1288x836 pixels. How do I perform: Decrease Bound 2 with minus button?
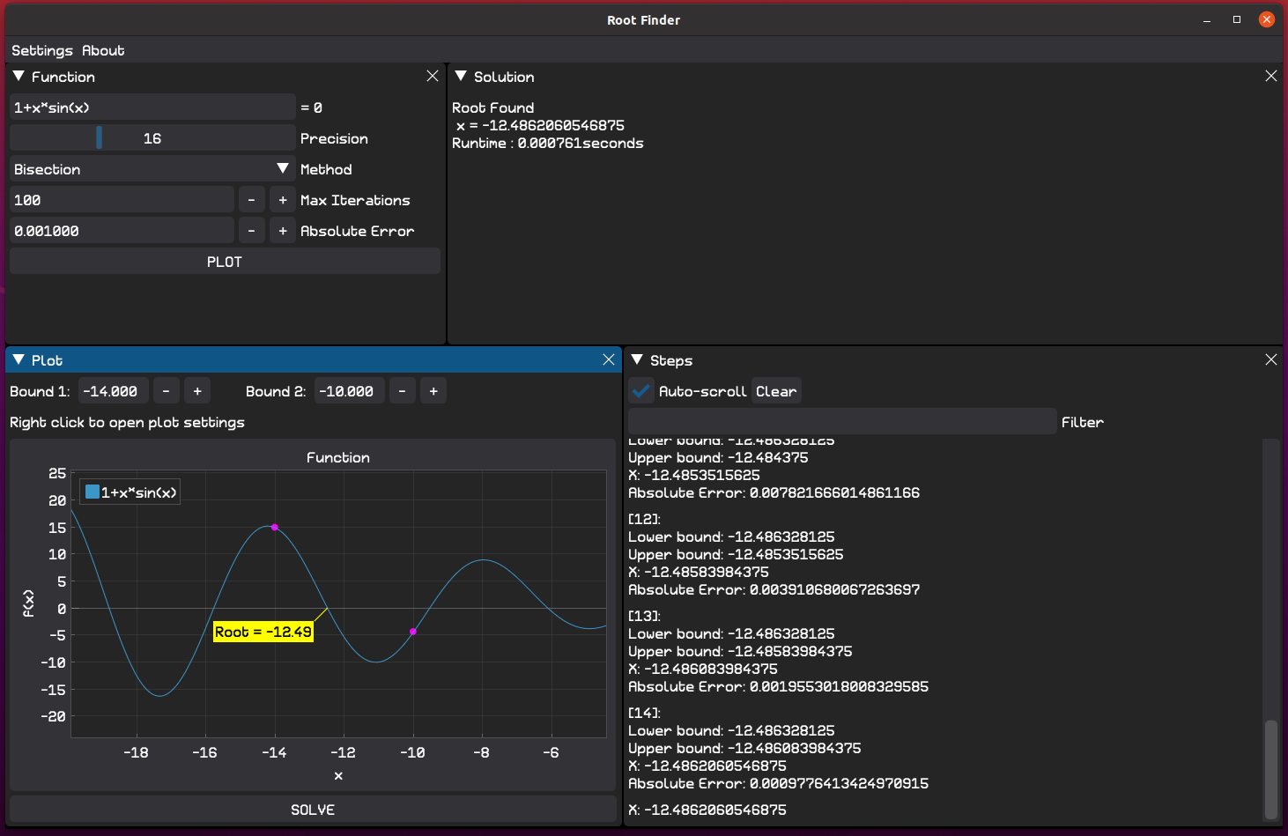click(402, 391)
